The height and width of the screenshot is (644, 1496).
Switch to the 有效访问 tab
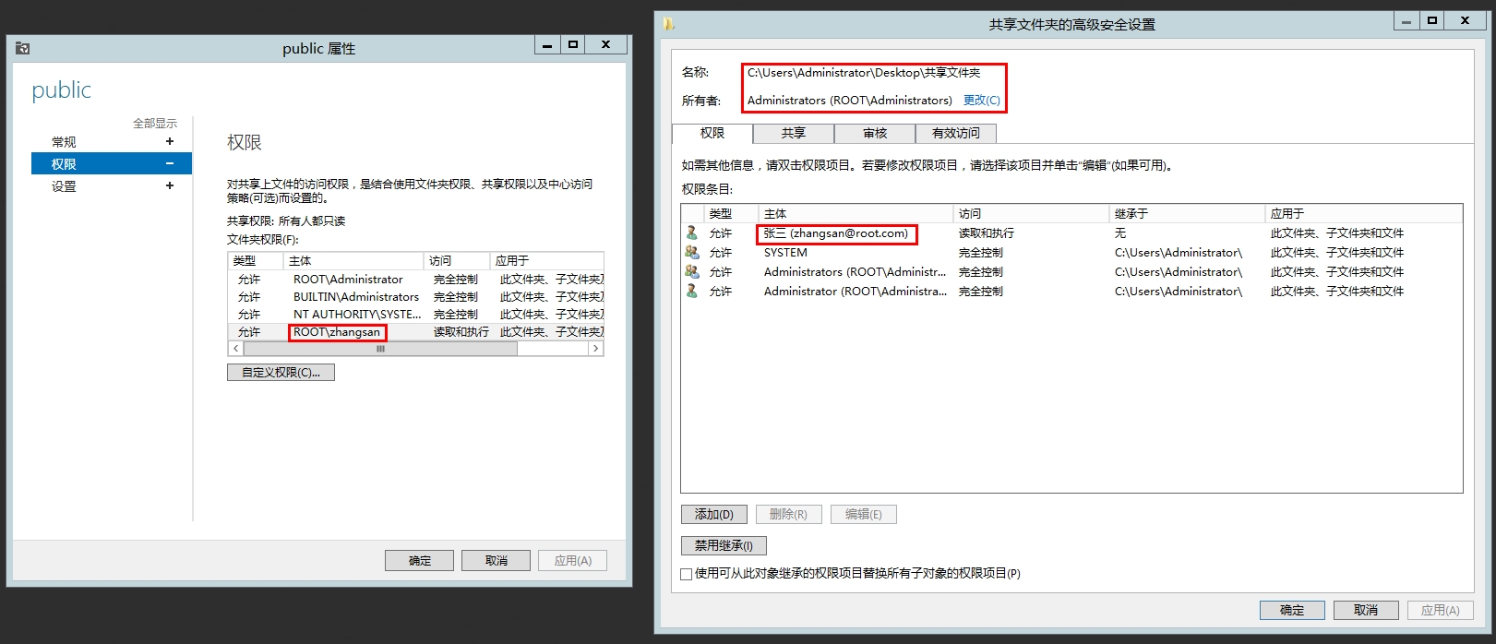(955, 134)
